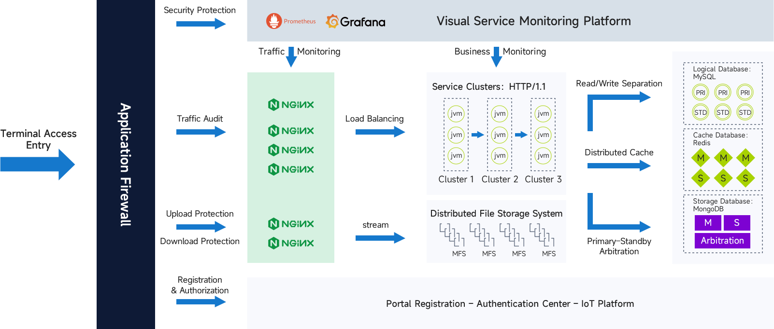The width and height of the screenshot is (774, 329).
Task: Select the topmost NGINX logo in green panel
Action: tap(291, 105)
